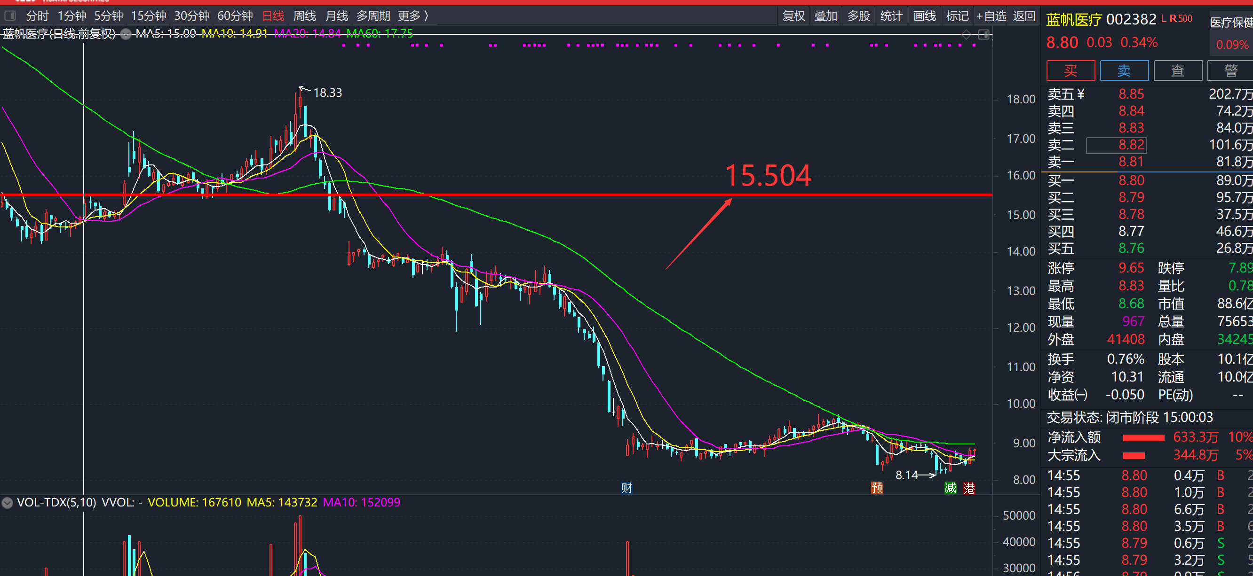Expand the 蓝帆医疗 indicator dropdown arrow
This screenshot has width=1253, height=576.
[126, 34]
